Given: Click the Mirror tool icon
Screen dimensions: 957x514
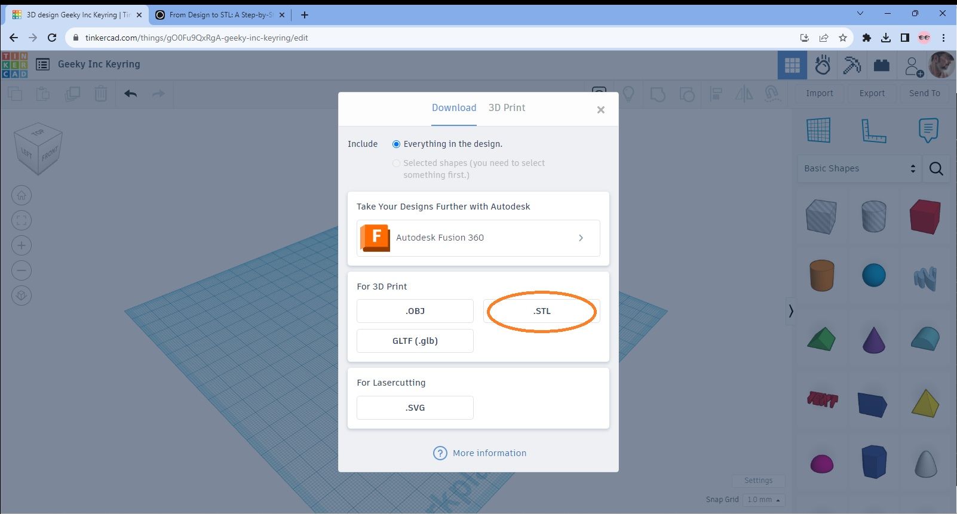Looking at the screenshot, I should click(744, 94).
